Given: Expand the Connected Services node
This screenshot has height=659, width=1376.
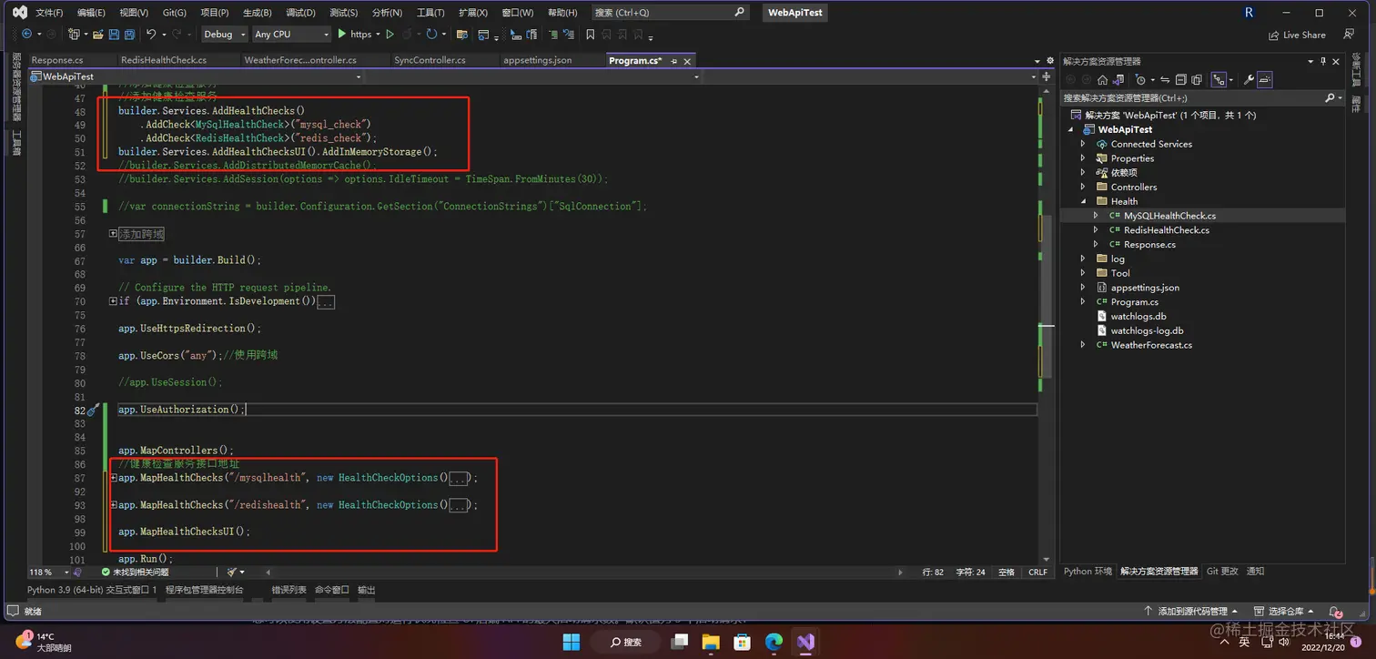Looking at the screenshot, I should 1083,144.
